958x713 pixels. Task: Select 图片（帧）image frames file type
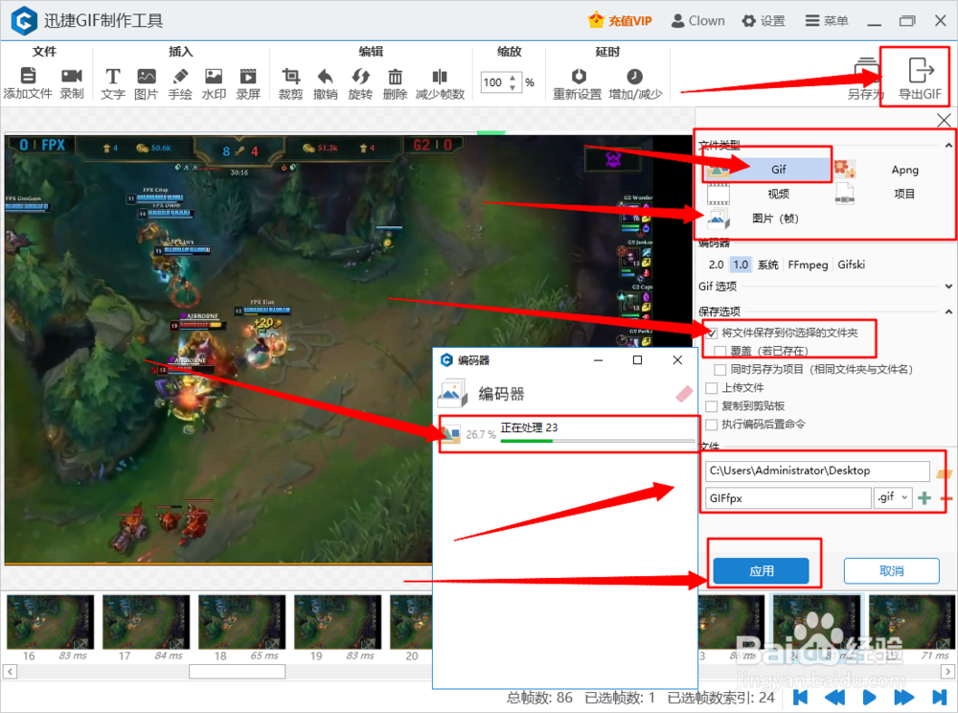pos(768,218)
